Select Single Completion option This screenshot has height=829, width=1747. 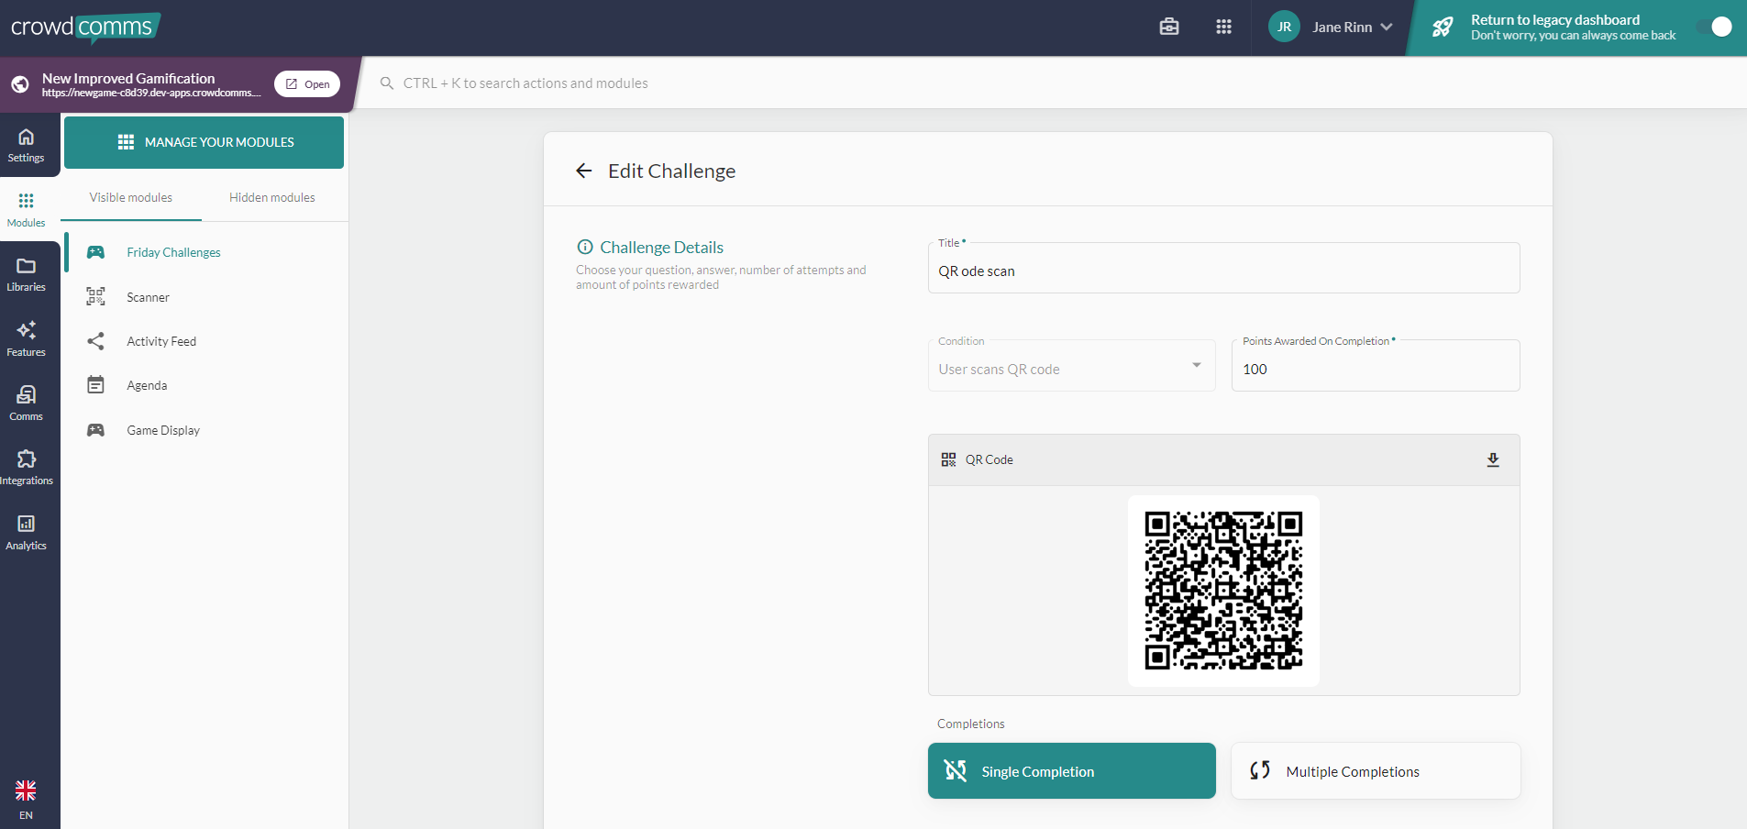(1071, 771)
